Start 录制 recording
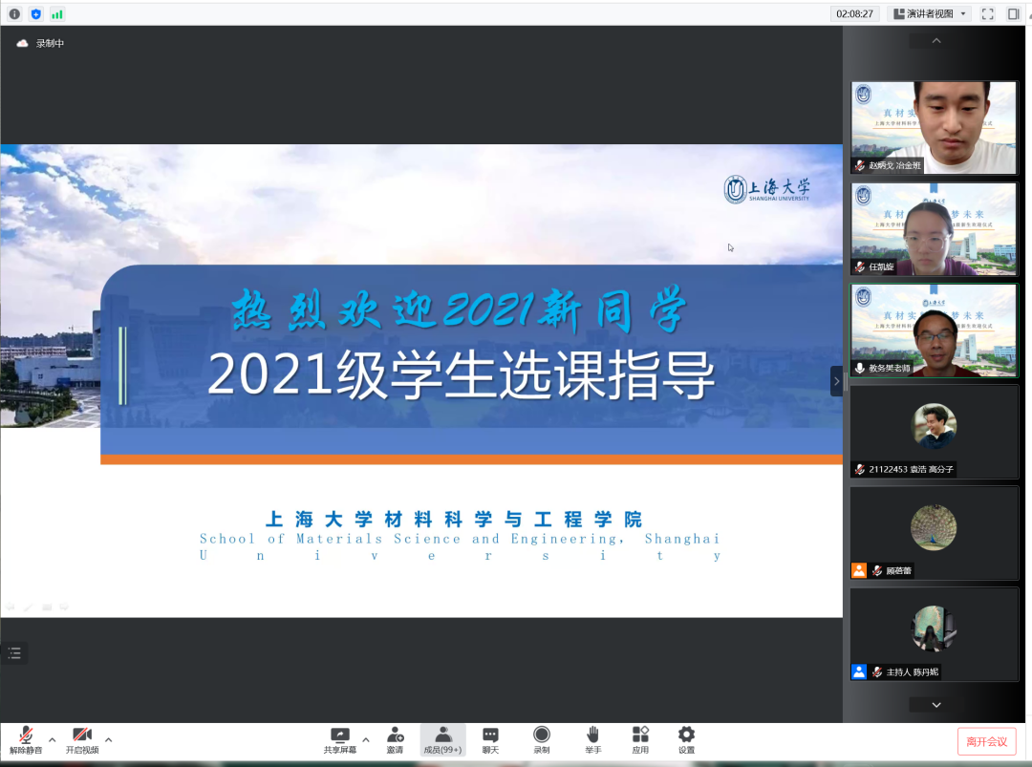 click(542, 740)
